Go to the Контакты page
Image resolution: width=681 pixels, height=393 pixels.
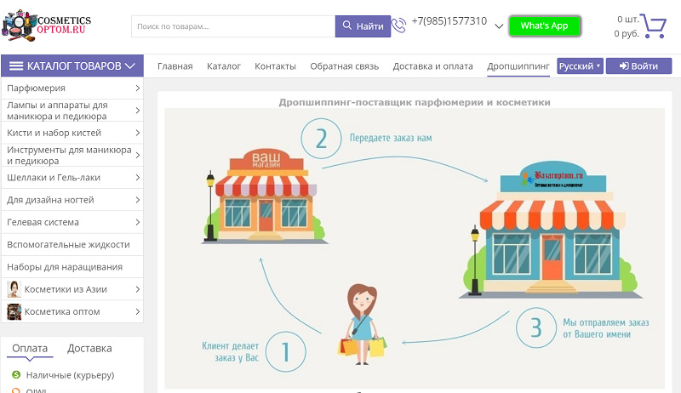pyautogui.click(x=275, y=66)
